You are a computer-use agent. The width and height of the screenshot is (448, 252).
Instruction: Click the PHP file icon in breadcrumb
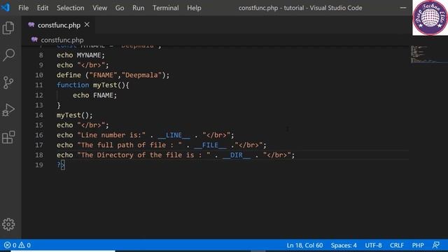tap(34, 39)
